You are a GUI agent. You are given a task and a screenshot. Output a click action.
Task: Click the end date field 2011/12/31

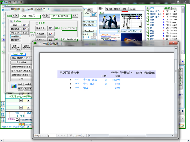pyautogui.click(x=60, y=16)
